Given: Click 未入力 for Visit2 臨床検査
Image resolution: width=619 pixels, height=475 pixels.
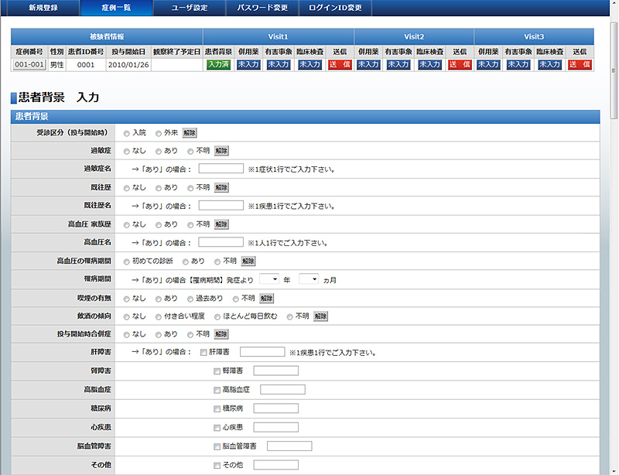Looking at the screenshot, I should pos(429,65).
